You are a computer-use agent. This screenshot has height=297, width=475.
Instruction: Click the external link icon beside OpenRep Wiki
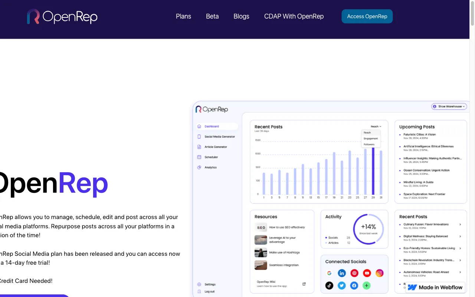point(304,284)
